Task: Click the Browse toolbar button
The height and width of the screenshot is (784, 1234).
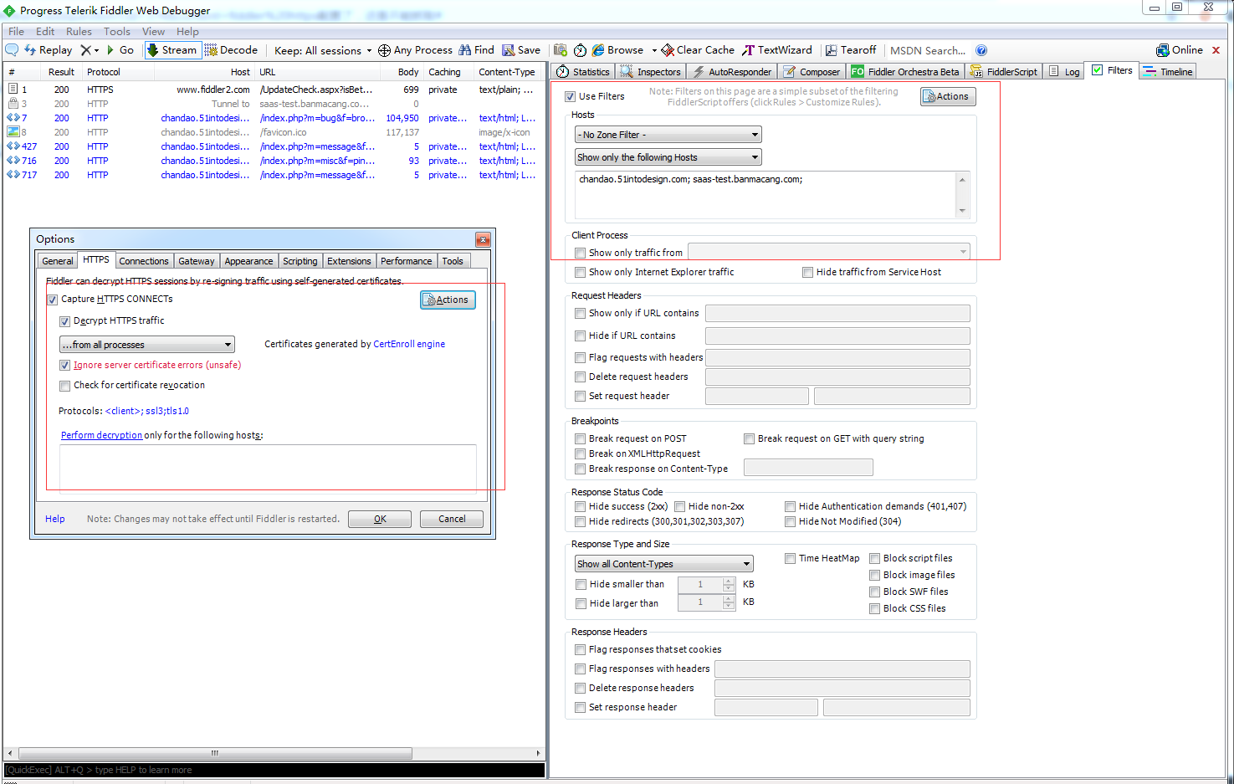Action: [x=617, y=50]
